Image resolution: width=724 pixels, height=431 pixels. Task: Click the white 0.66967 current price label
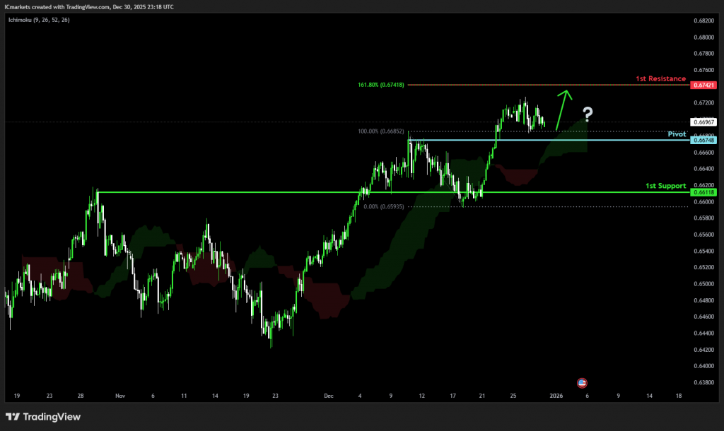(x=703, y=122)
